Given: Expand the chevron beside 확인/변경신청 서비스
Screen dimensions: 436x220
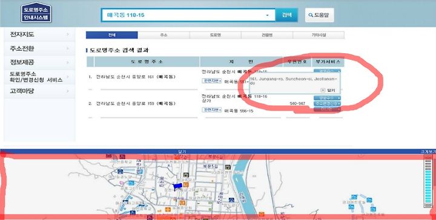Looking at the screenshot, I should (68, 77).
